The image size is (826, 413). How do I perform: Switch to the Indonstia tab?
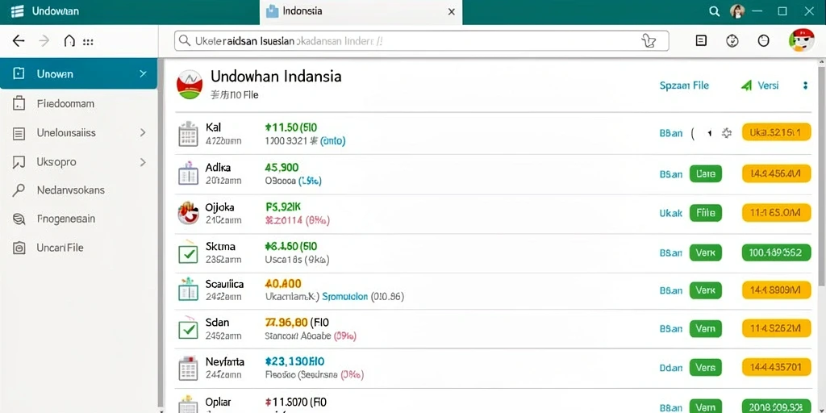(361, 11)
